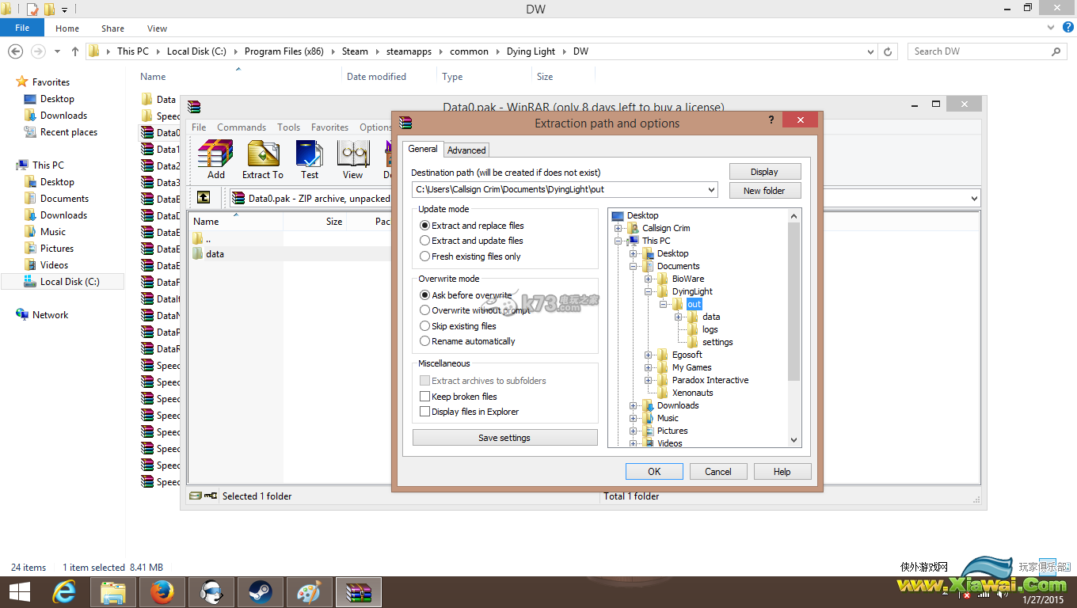Open Internet Explorer from the taskbar

pyautogui.click(x=63, y=591)
